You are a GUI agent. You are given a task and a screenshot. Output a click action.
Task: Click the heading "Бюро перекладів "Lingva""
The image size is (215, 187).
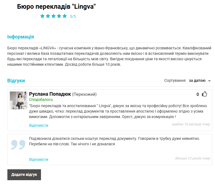click(56, 7)
